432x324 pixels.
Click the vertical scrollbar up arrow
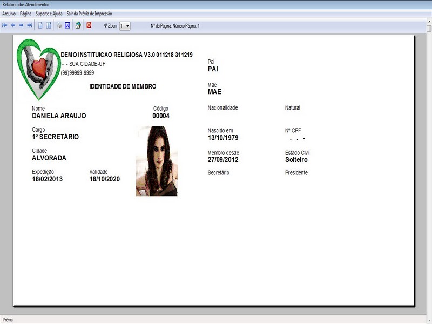[429, 21]
